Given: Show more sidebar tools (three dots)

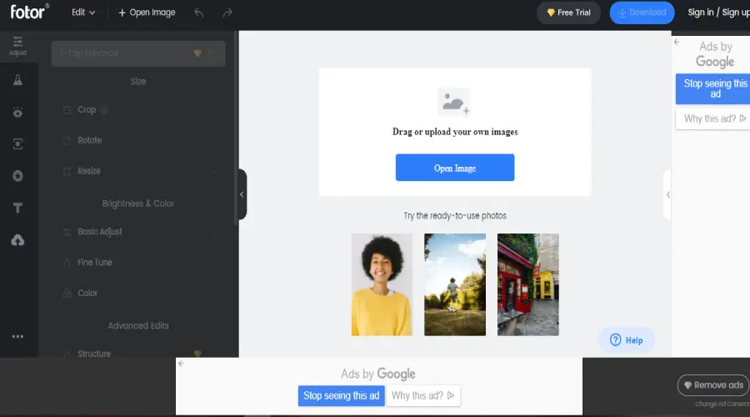Looking at the screenshot, I should [x=17, y=337].
